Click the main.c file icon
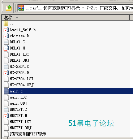Image resolution: width=133 pixels, height=139 pixels. point(6,91)
